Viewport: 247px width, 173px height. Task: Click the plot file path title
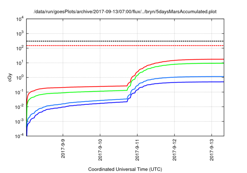pyautogui.click(x=125, y=12)
